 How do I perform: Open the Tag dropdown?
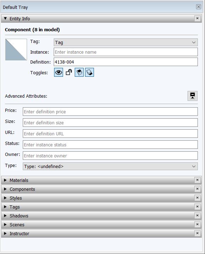[x=126, y=42]
